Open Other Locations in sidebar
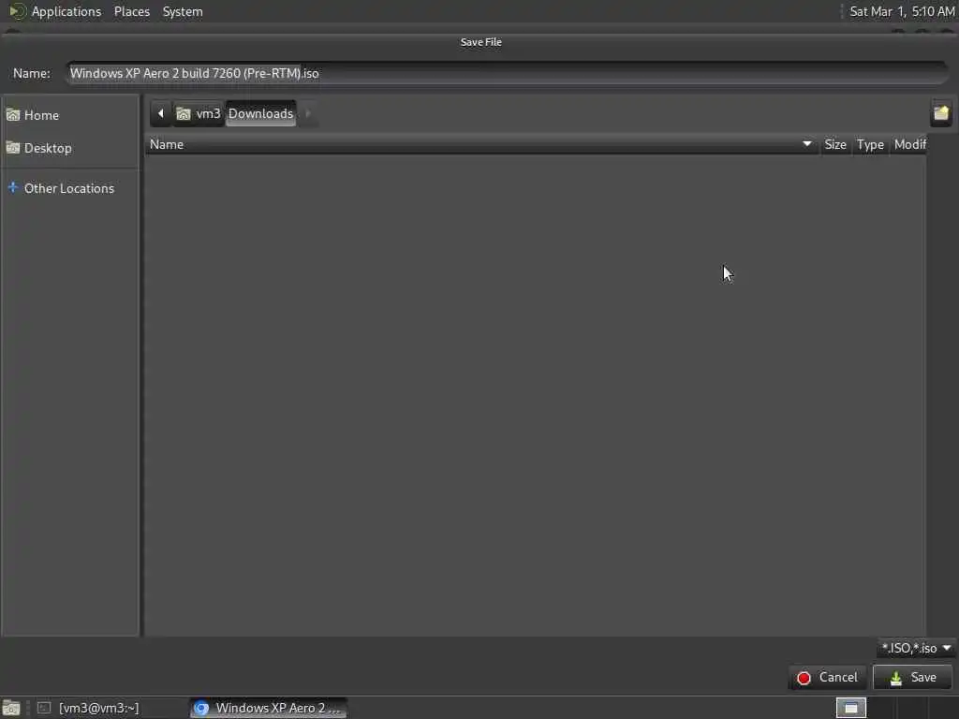The width and height of the screenshot is (959, 719). tap(69, 188)
